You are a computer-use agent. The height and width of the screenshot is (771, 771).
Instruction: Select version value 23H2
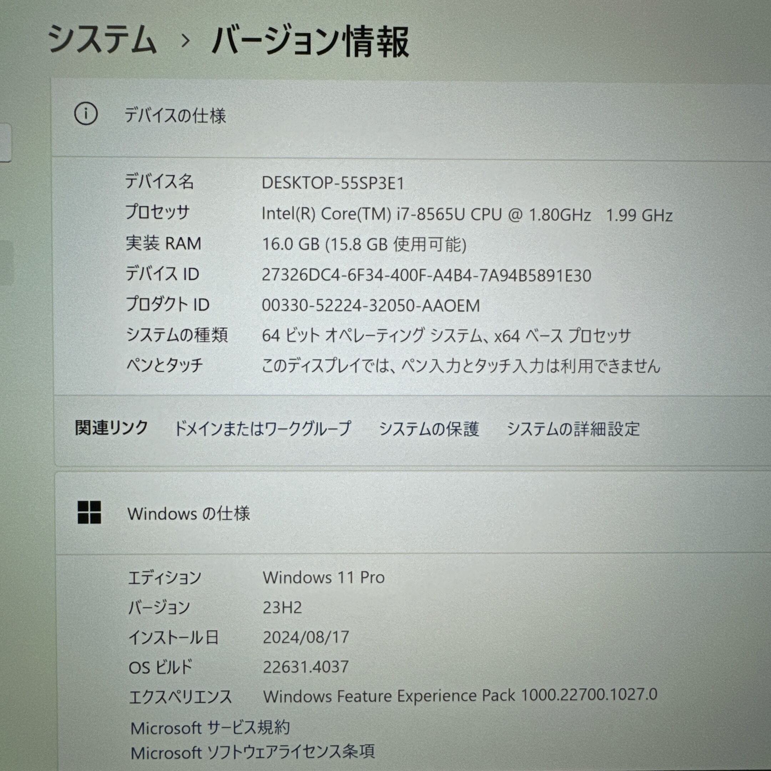pyautogui.click(x=282, y=608)
